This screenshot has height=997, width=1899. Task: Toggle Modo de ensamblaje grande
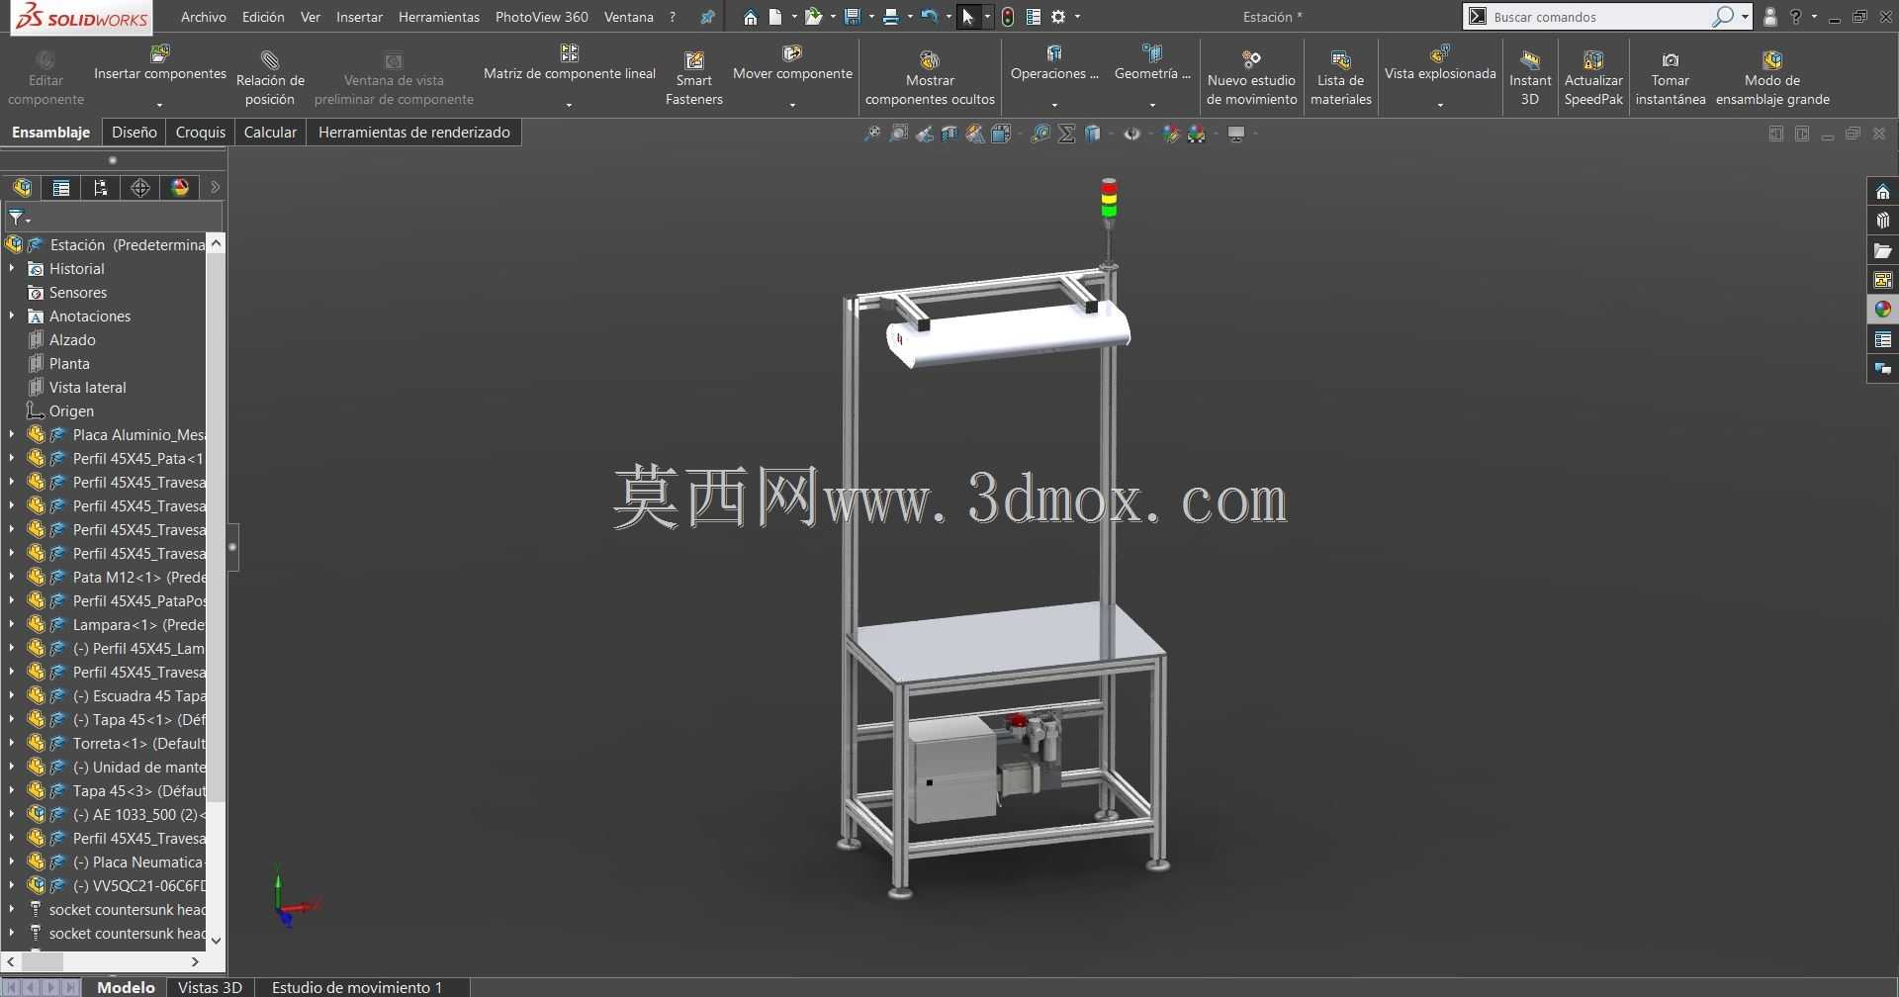click(1772, 78)
